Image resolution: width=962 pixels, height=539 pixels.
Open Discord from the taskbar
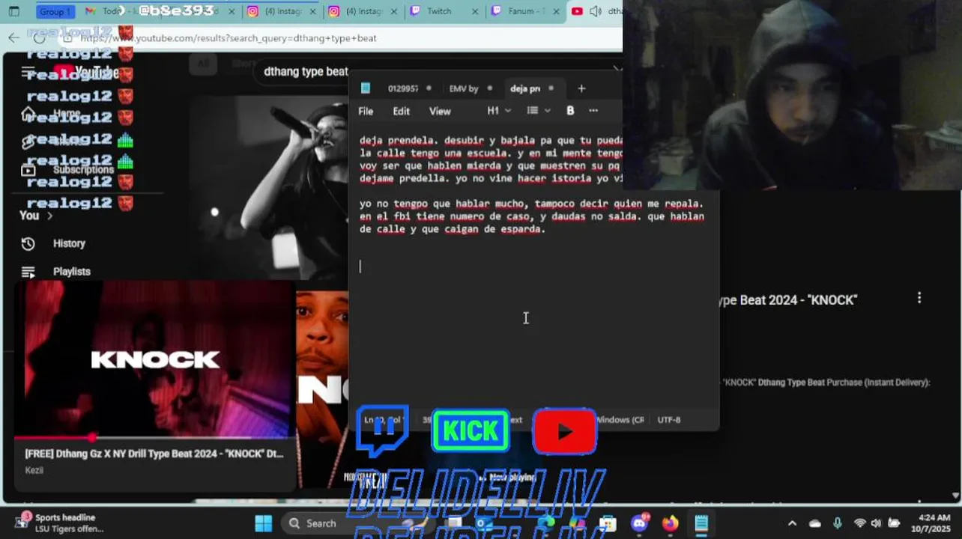coord(640,523)
